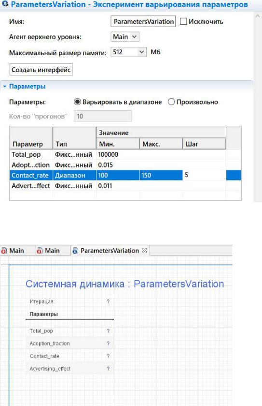Image resolution: width=262 pixels, height=406 pixels.
Task: Switch to the second Main tab
Action: (52, 251)
